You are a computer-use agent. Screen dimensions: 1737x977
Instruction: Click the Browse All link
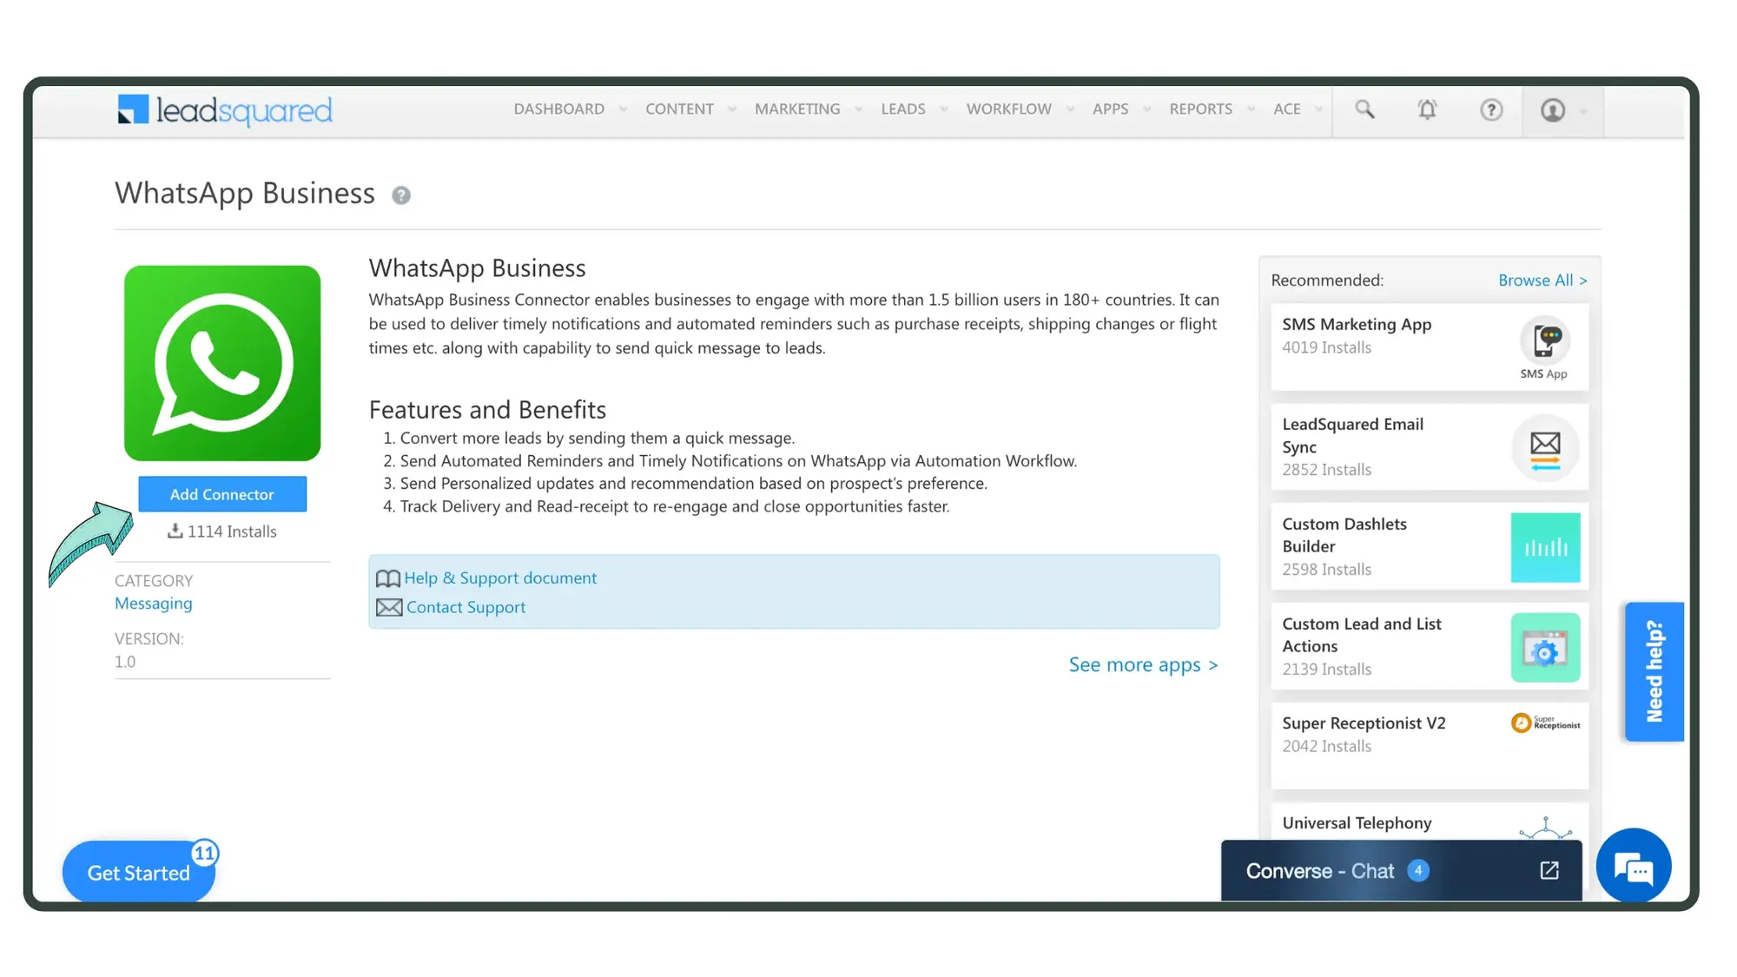[1542, 281]
